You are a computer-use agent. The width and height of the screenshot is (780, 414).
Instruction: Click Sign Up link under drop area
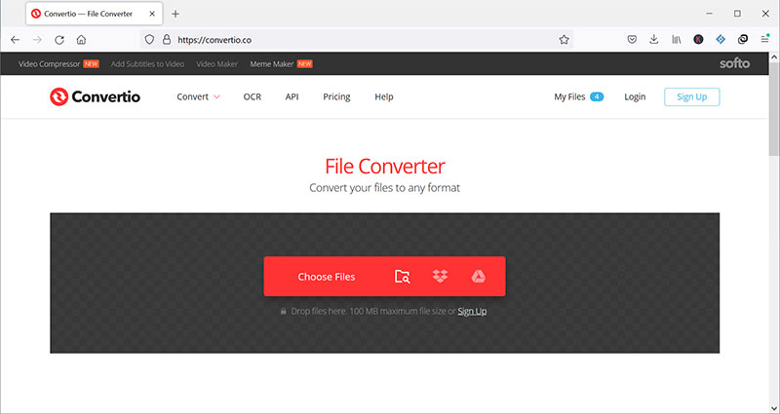tap(472, 311)
